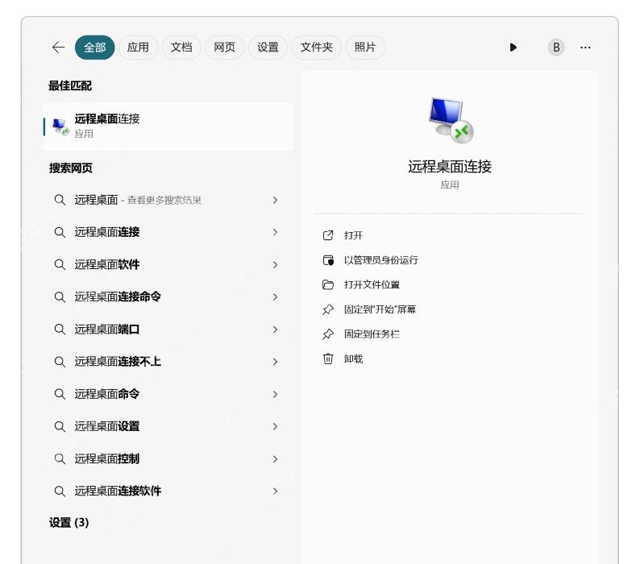This screenshot has width=636, height=564.
Task: Click the search icon beside 远程桌面端口
Action: (x=60, y=330)
